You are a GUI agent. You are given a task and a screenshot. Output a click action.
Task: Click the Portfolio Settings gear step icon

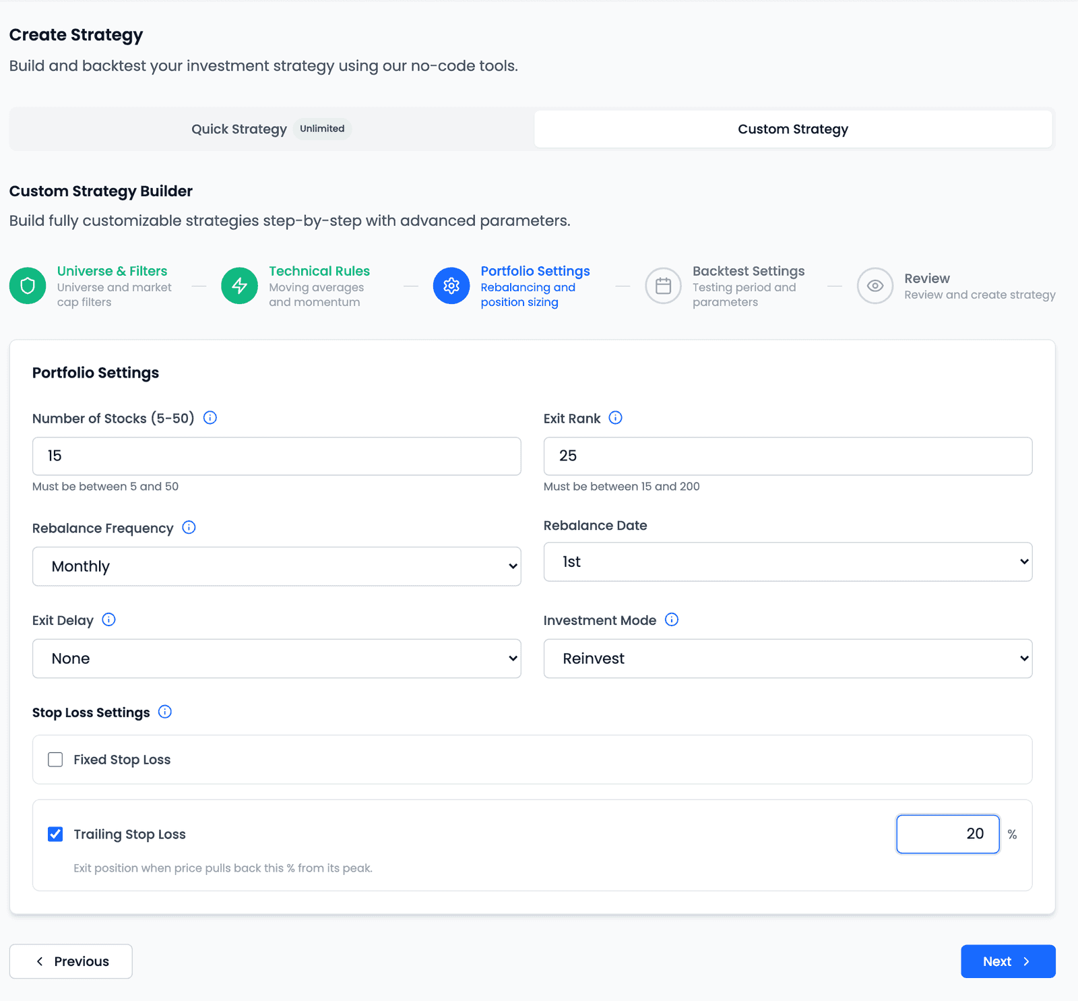[x=451, y=286]
